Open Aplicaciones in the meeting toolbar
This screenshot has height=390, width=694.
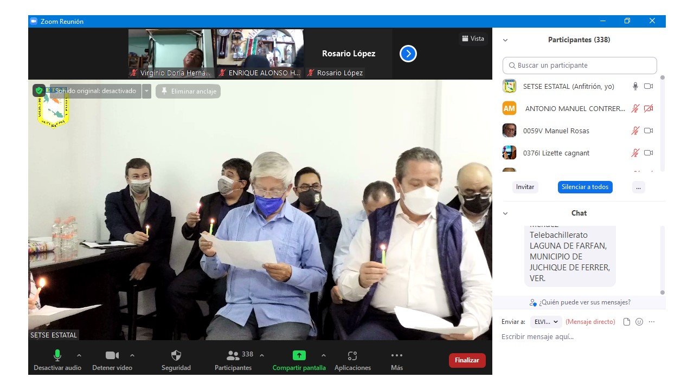[x=352, y=360]
